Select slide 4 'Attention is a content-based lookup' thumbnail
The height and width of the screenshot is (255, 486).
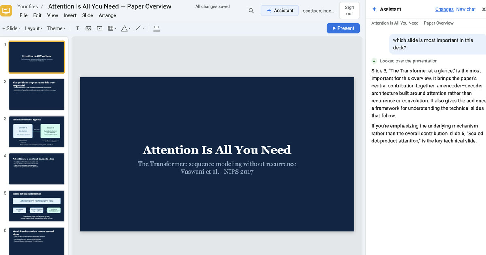36,169
